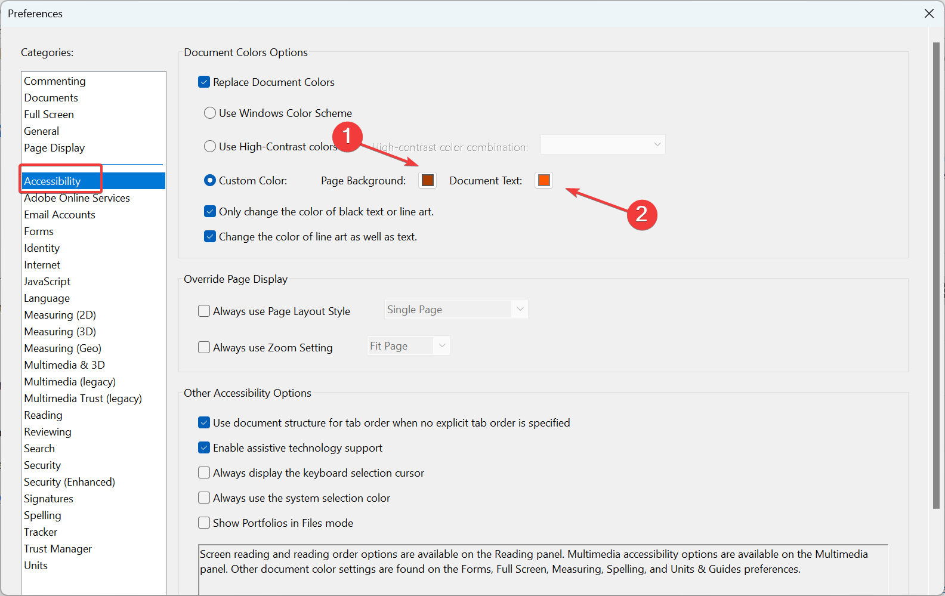Toggle Replace Document Colors checkbox

pos(204,82)
